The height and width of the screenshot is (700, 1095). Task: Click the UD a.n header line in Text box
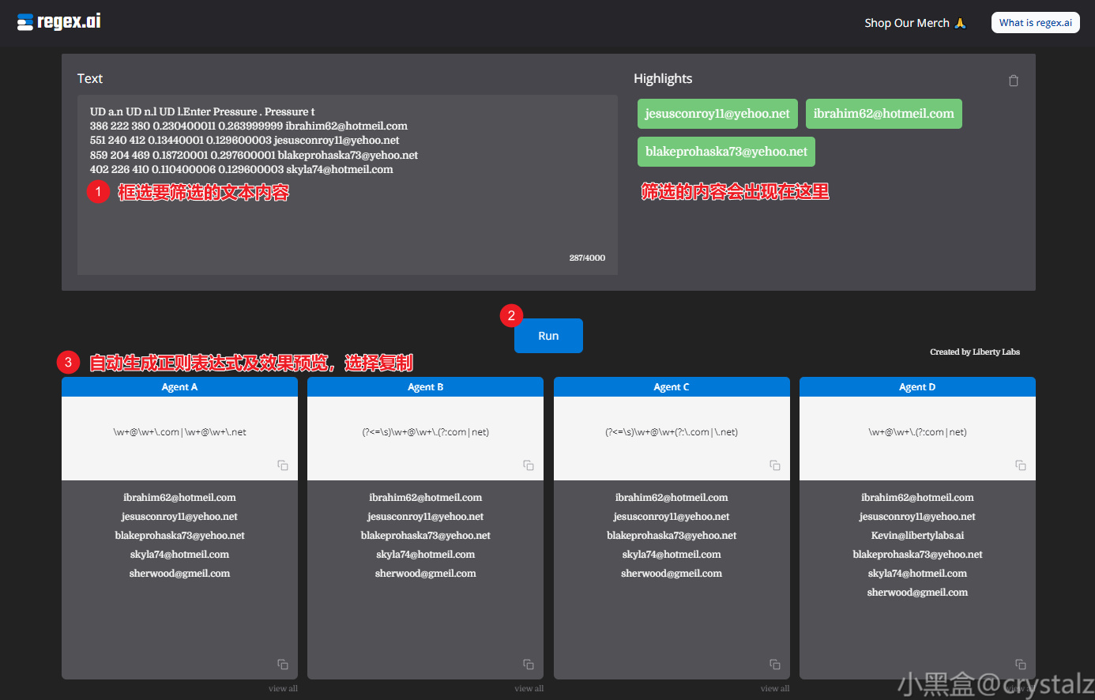click(202, 112)
